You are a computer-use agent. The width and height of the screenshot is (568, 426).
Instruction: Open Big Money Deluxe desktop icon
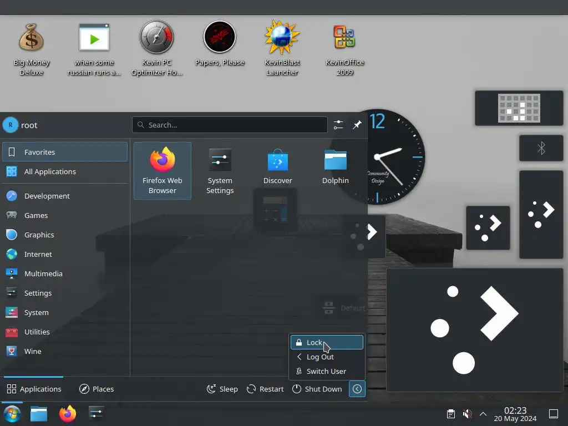[31, 49]
